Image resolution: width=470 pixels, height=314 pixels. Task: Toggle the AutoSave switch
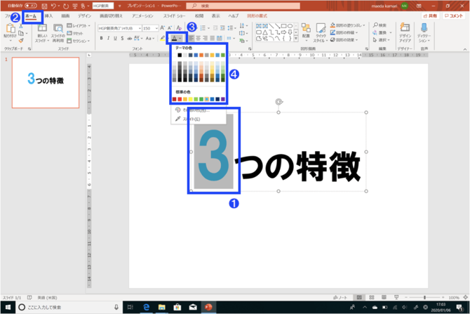[x=30, y=6]
